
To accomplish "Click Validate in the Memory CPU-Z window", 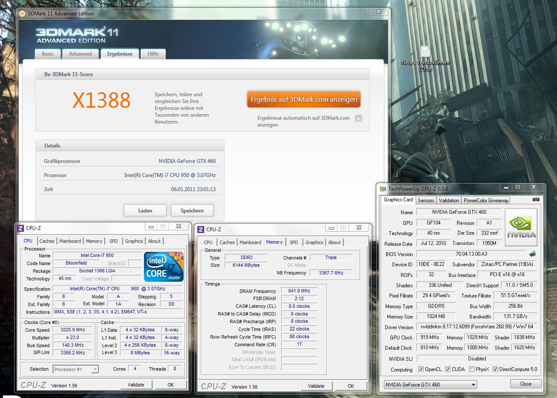I will [316, 386].
